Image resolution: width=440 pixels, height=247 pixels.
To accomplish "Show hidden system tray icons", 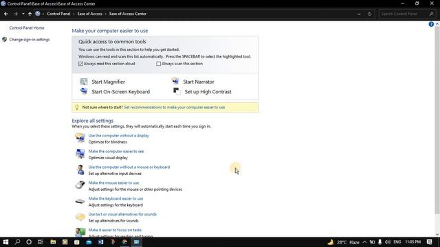I will 364,242.
